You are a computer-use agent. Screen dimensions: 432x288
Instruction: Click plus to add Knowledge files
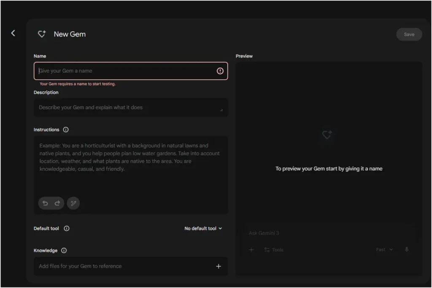point(219,266)
